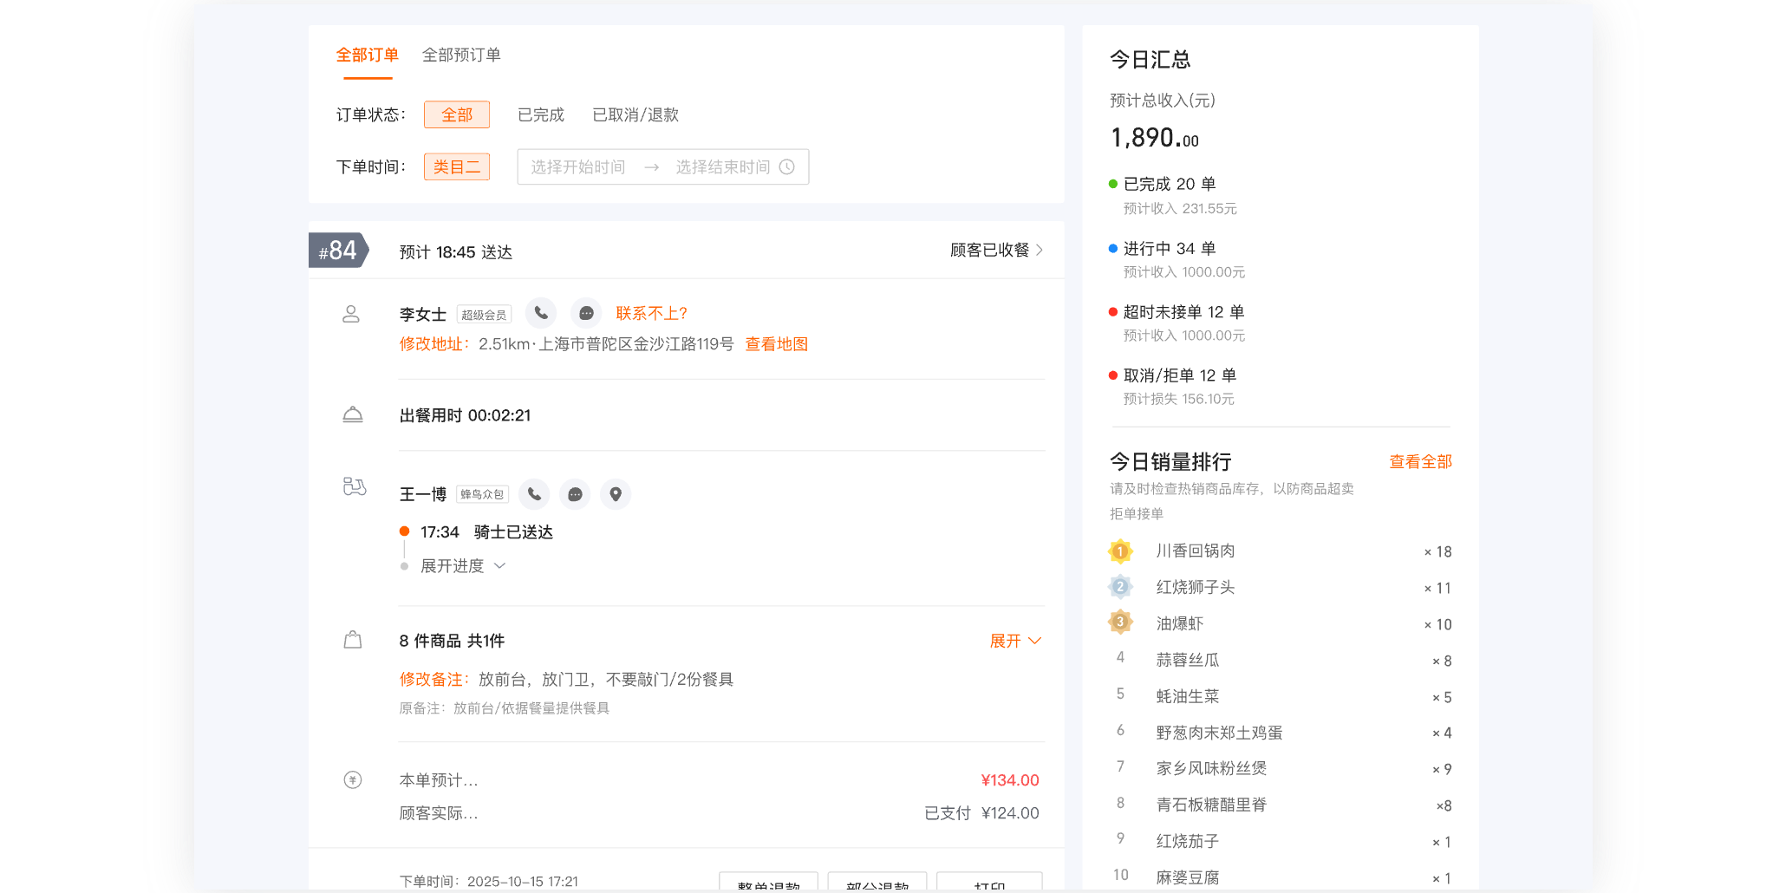The image size is (1786, 893).
Task: Open 查看地图 map link
Action: 777,344
